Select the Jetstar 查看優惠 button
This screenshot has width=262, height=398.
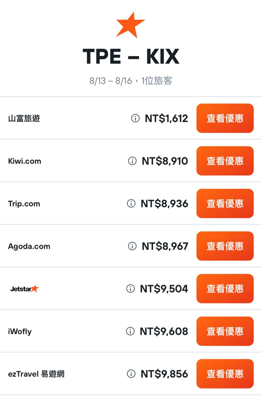tap(225, 289)
